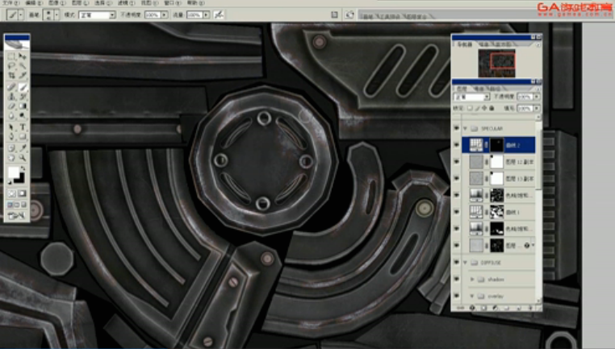The width and height of the screenshot is (615, 349).
Task: Select the curves 2 layer mask thumbnail
Action: (x=496, y=145)
